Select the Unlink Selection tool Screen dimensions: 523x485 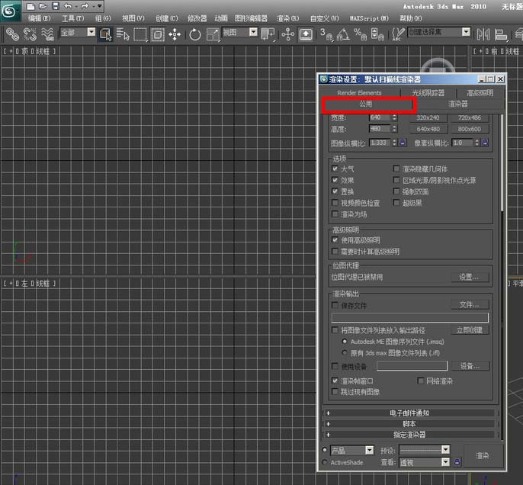click(30, 34)
